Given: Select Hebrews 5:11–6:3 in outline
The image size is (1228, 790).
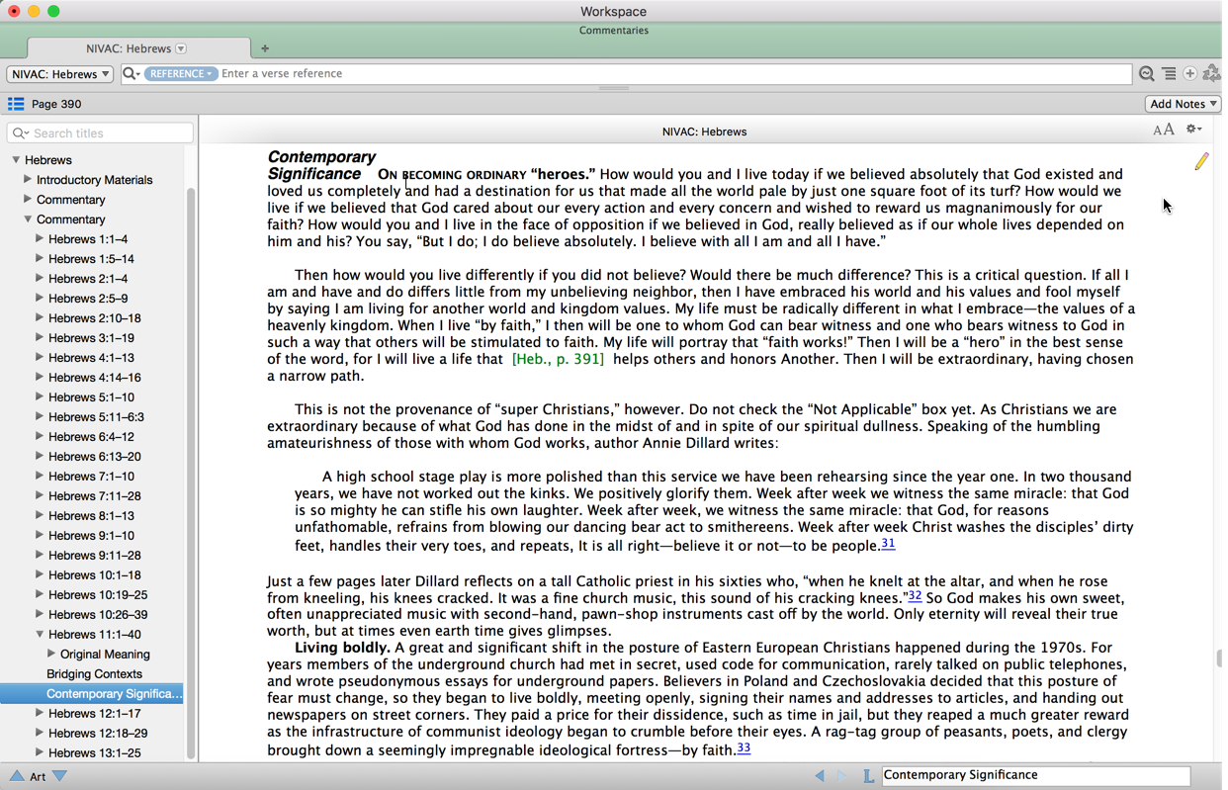Looking at the screenshot, I should pos(97,417).
